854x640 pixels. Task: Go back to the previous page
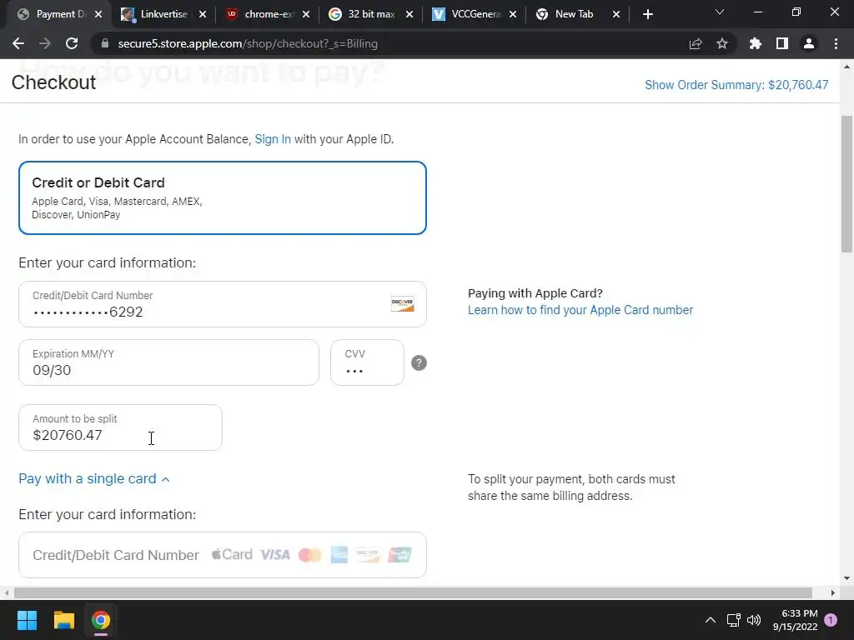tap(18, 43)
